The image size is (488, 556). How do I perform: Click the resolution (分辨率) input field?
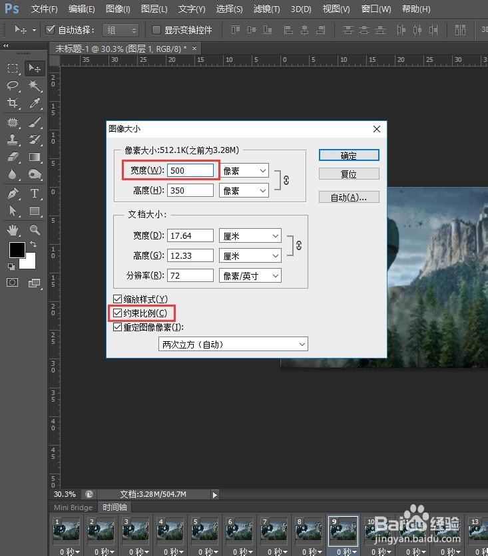(x=190, y=275)
